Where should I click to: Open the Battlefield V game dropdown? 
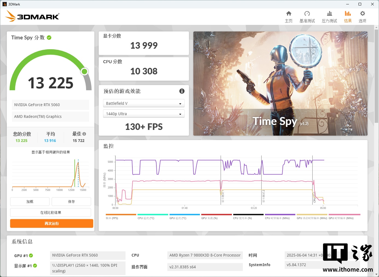144,103
